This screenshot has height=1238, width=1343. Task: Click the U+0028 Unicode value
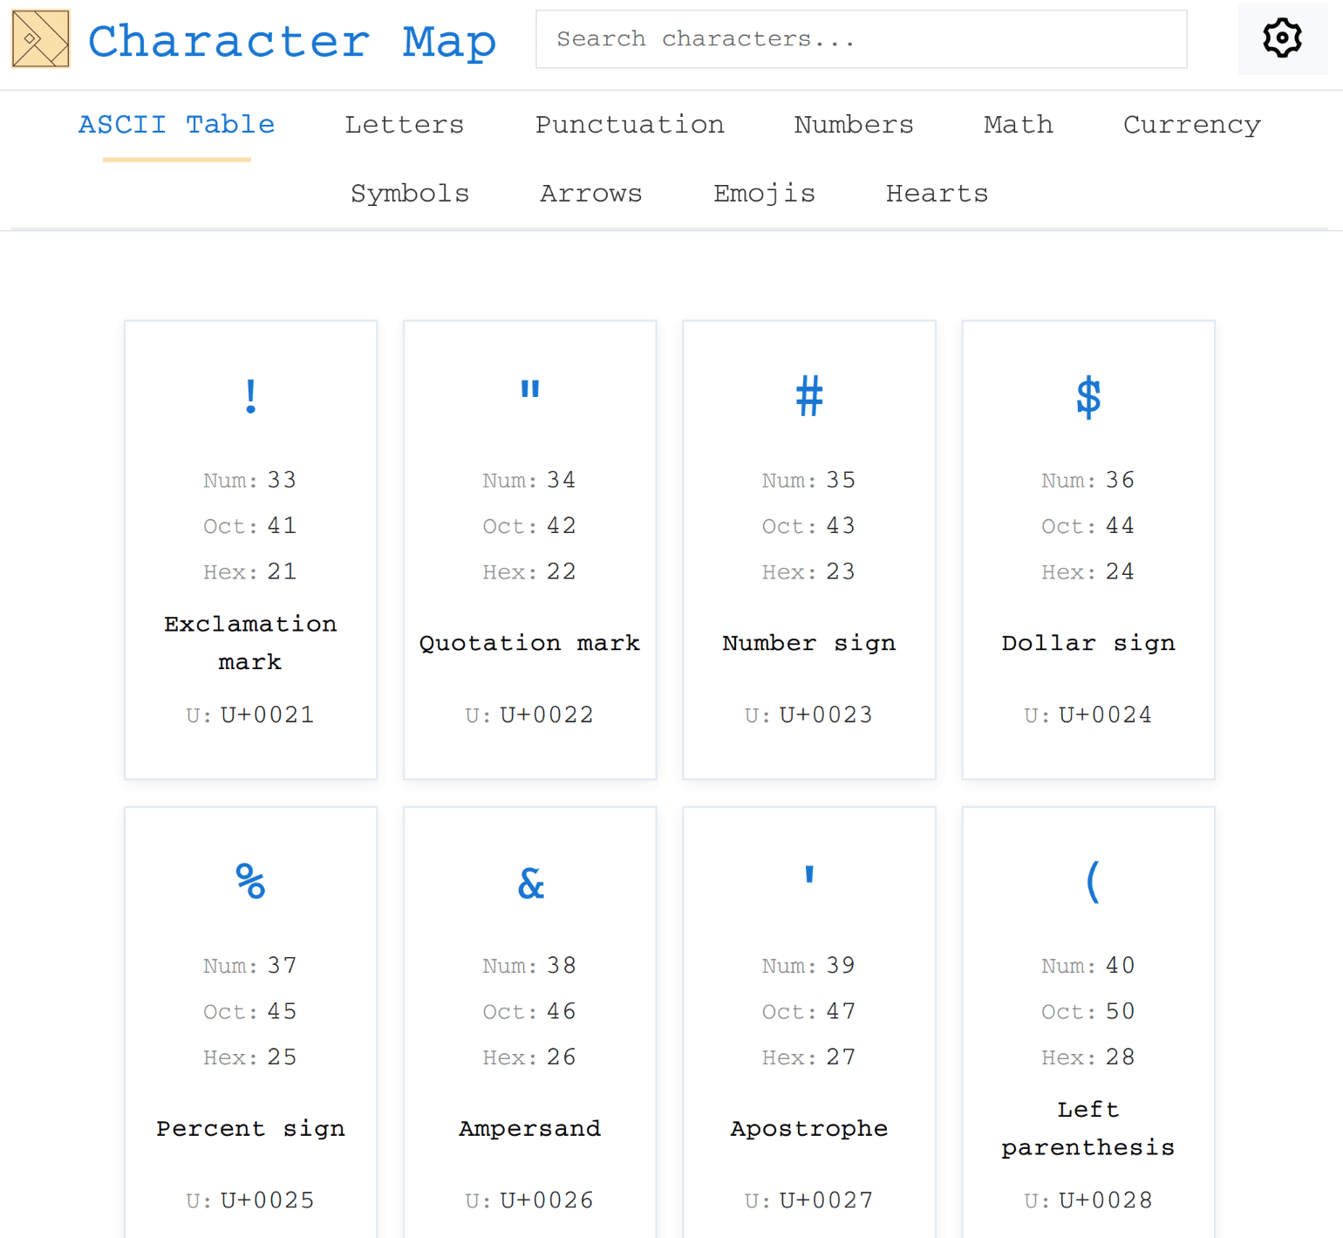[1105, 1200]
